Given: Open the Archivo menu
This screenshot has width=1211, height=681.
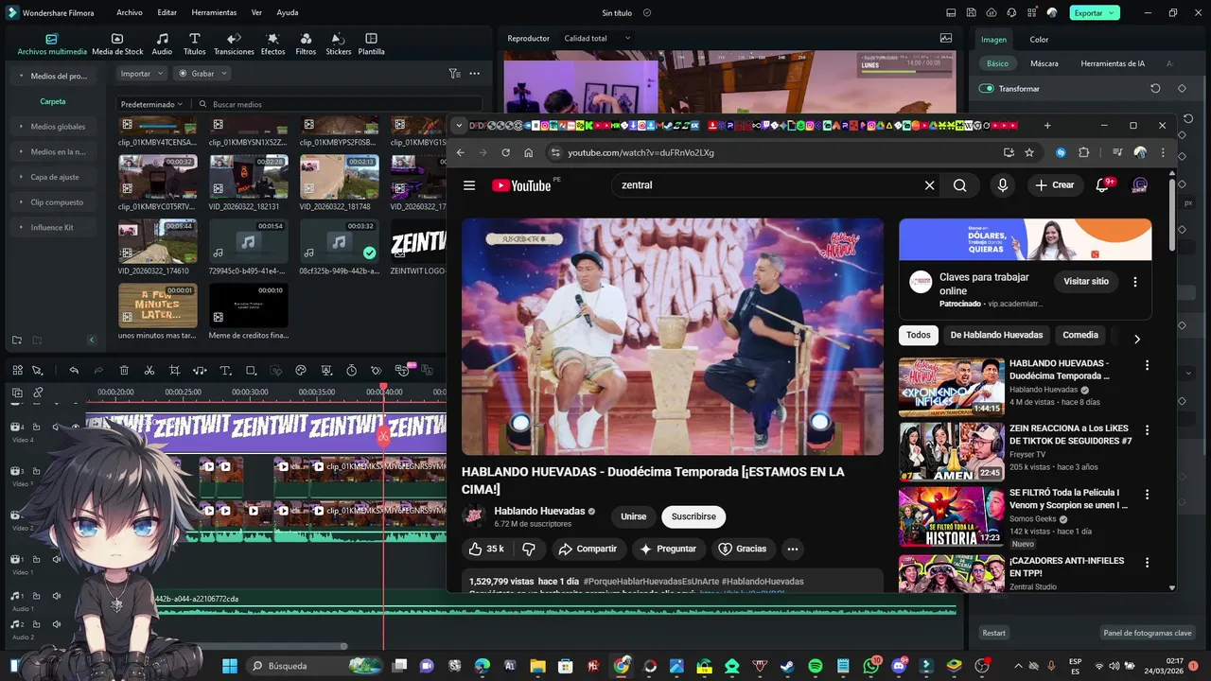Looking at the screenshot, I should tap(130, 12).
